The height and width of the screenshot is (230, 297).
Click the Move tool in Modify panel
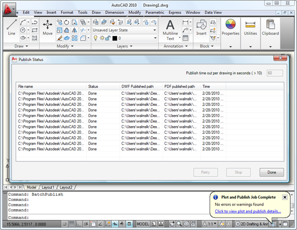(x=47, y=27)
